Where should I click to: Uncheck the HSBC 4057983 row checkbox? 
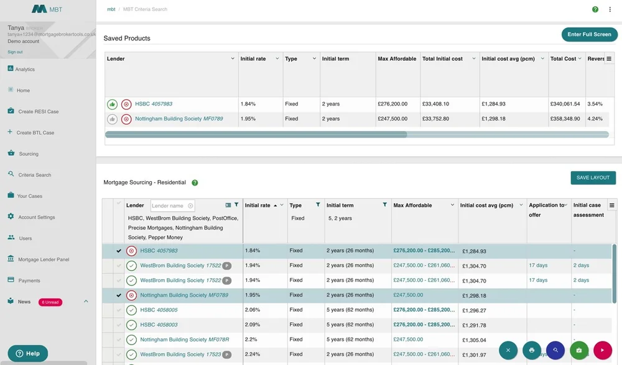click(x=119, y=251)
